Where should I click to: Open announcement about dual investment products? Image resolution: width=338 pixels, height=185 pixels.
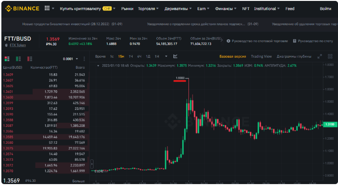pyautogui.click(x=72, y=24)
